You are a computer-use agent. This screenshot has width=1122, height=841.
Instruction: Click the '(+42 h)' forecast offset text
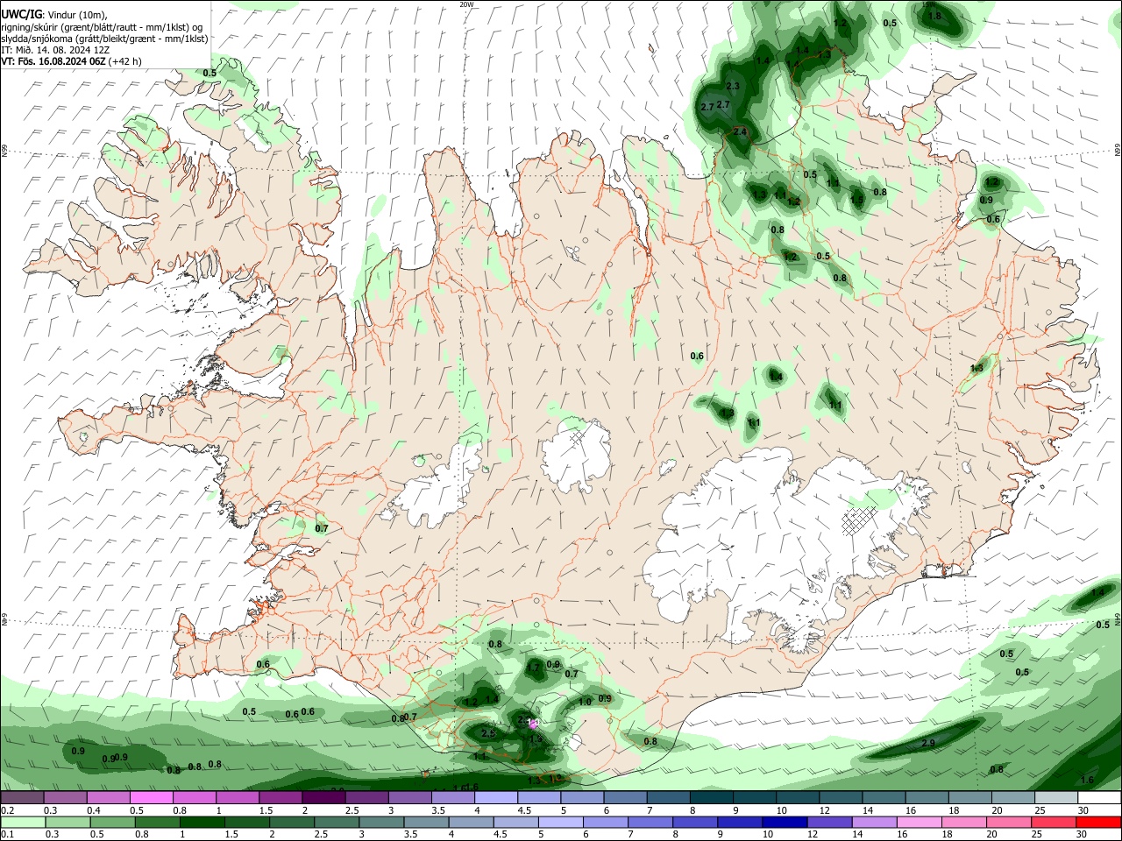pyautogui.click(x=126, y=61)
